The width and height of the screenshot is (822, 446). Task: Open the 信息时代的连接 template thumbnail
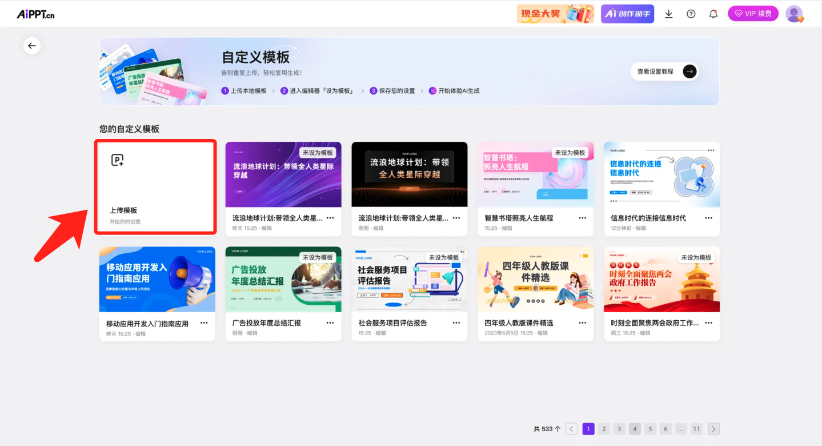pos(661,174)
